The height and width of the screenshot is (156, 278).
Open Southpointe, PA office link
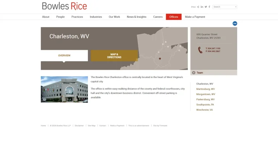pos(205,104)
